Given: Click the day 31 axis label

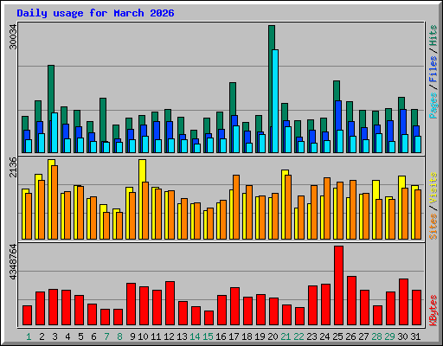Looking at the screenshot, I should pyautogui.click(x=415, y=336).
